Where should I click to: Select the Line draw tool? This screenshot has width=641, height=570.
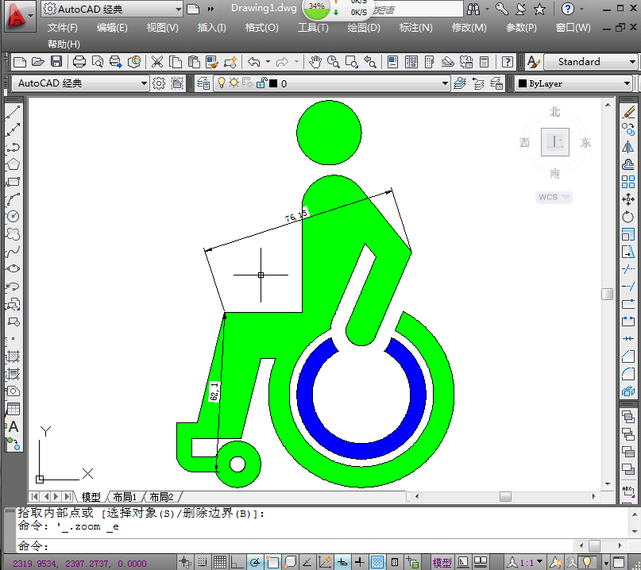point(13,113)
